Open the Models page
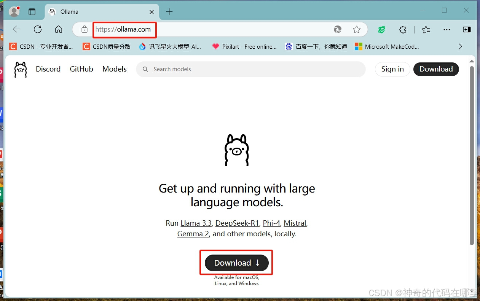Screen dimensions: 480x301 [x=115, y=69]
